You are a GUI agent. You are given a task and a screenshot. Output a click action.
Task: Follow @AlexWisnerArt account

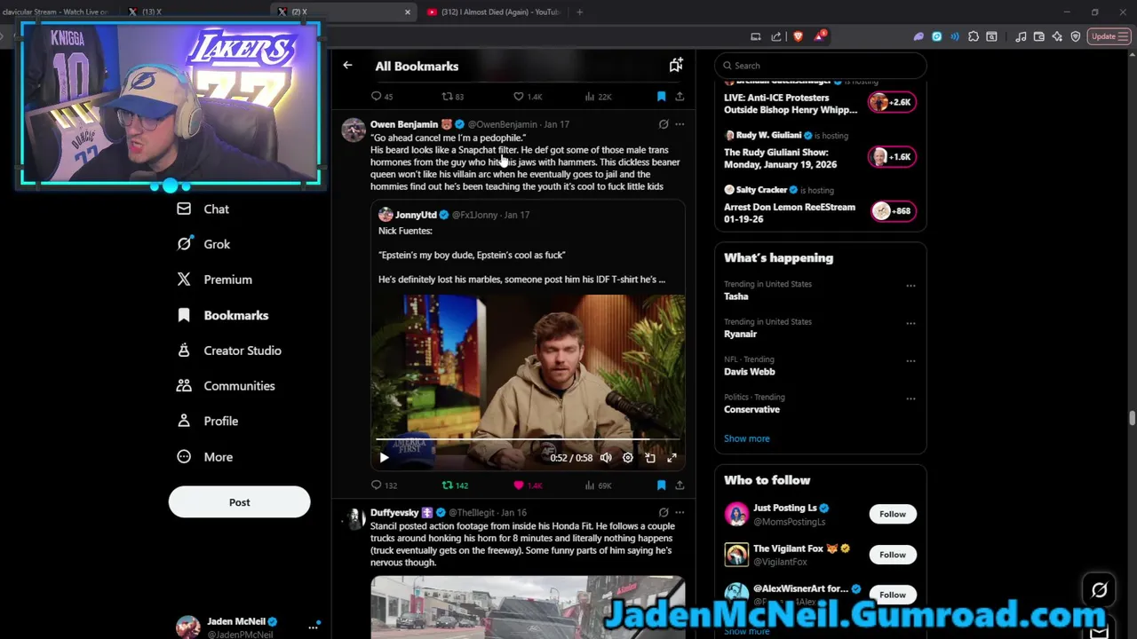coord(893,595)
